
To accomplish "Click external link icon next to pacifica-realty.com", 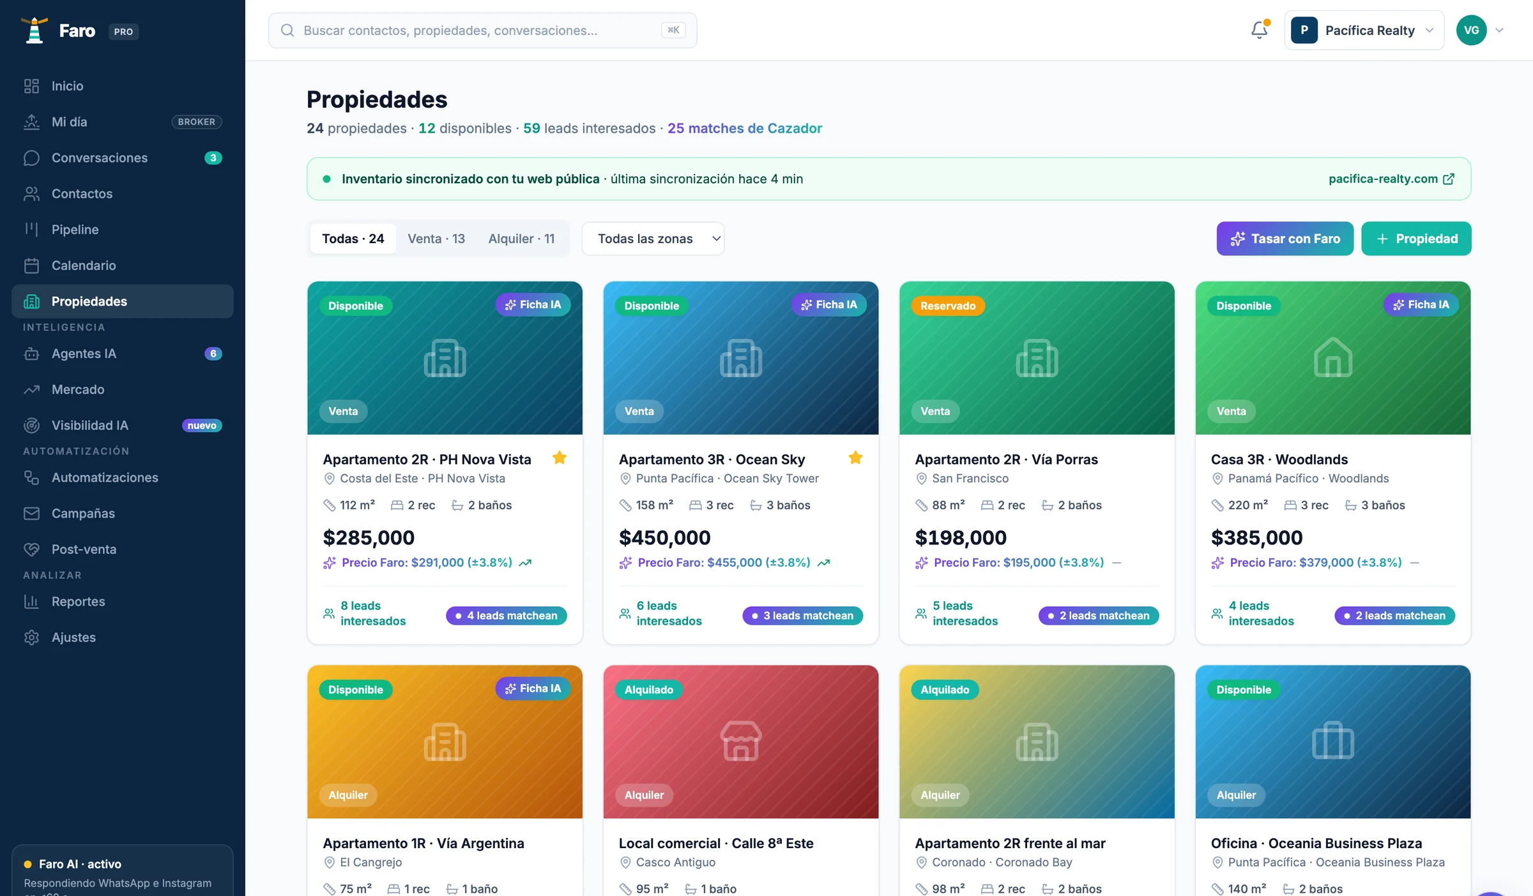I will coord(1449,179).
